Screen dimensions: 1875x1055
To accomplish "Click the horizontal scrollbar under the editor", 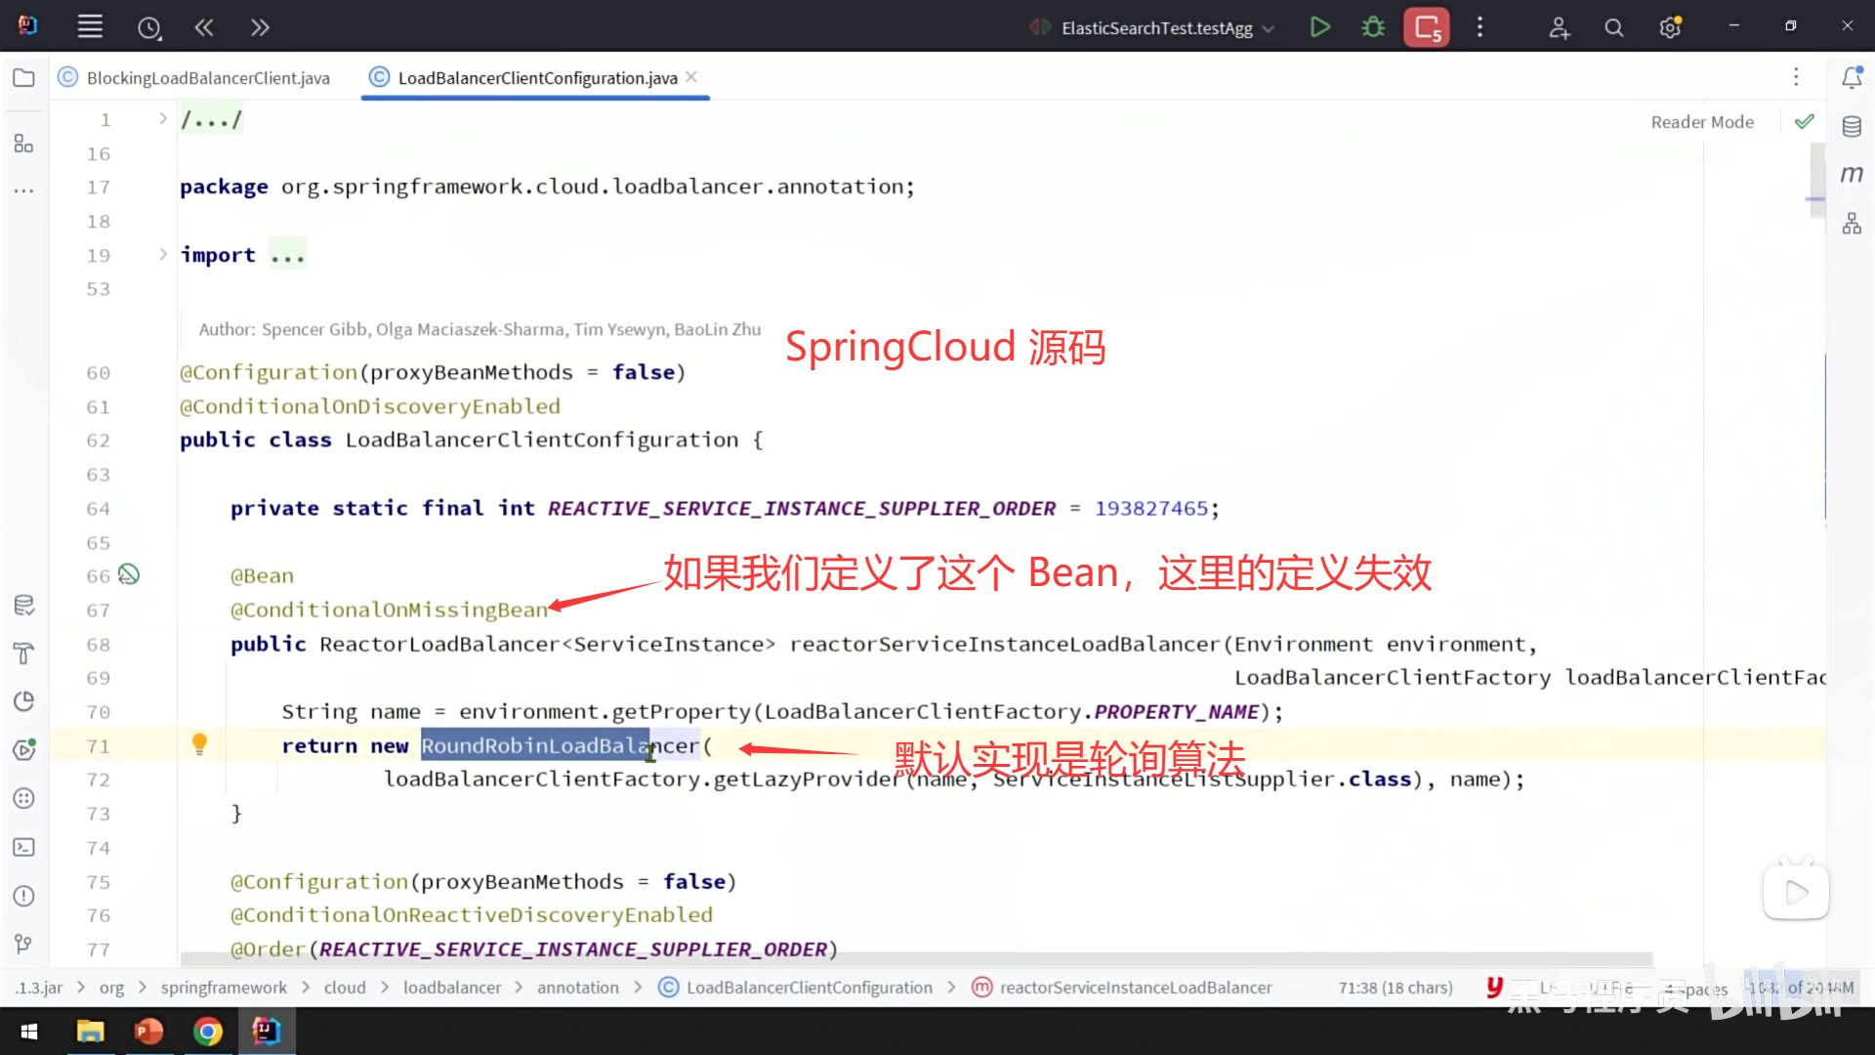I will pos(916,959).
